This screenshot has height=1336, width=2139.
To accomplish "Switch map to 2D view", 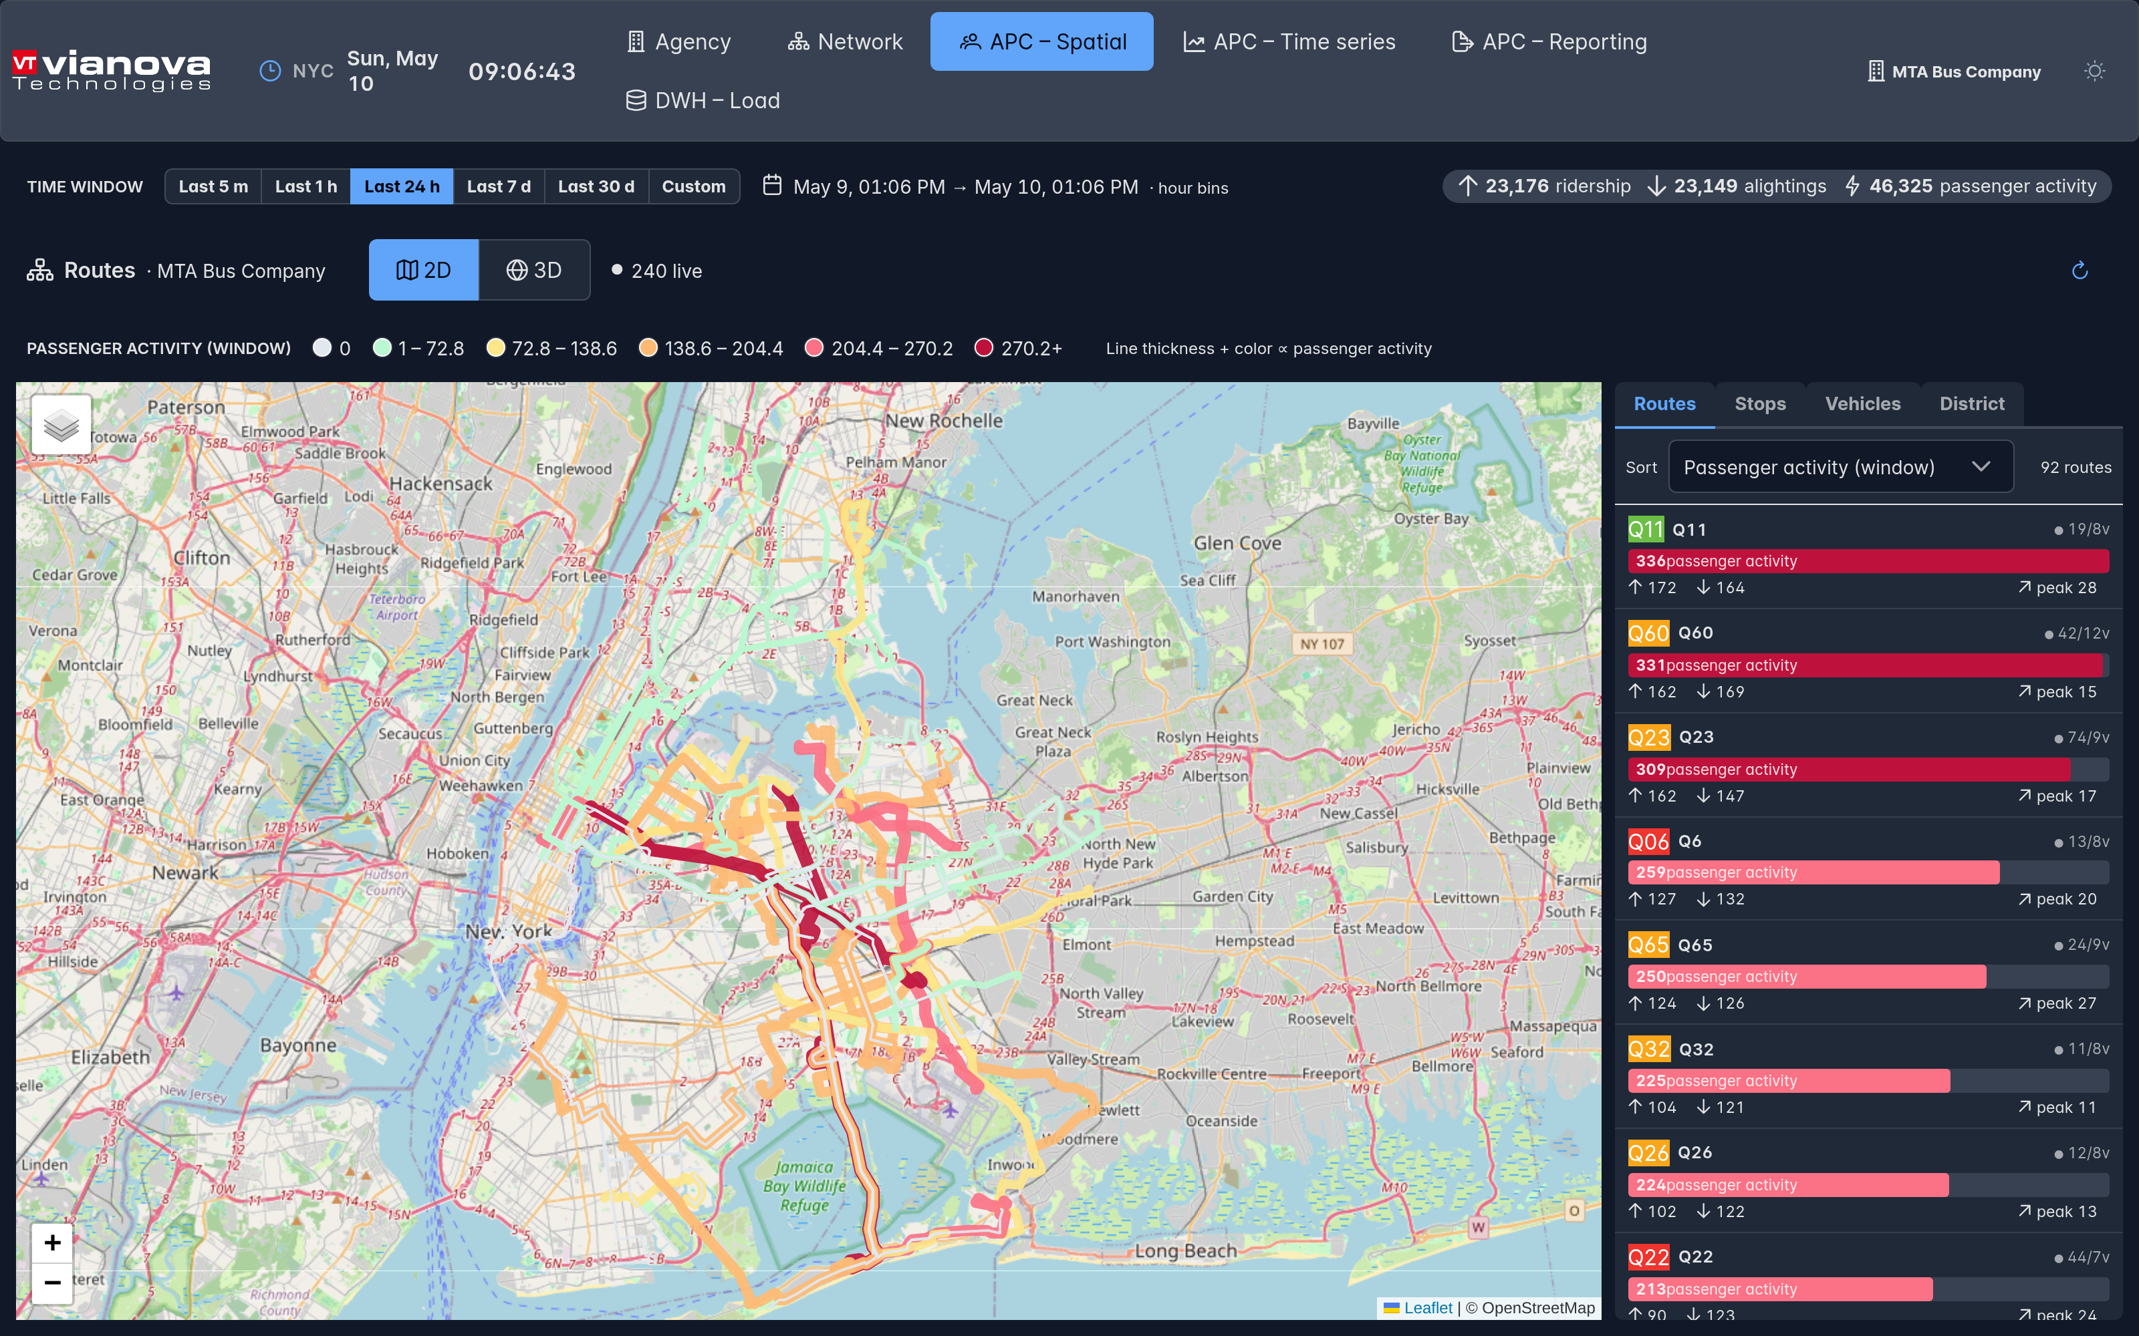I will (424, 271).
